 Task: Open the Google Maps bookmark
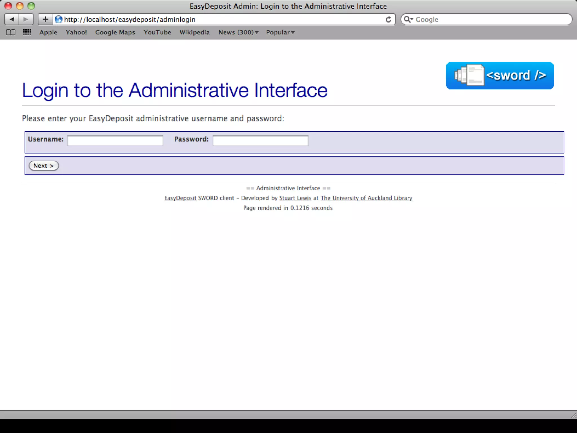tap(115, 32)
